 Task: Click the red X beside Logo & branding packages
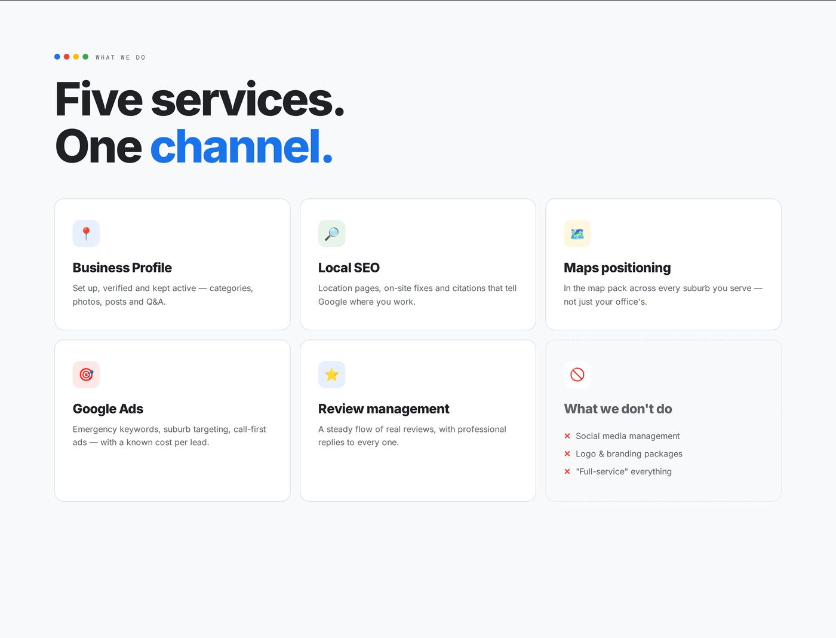click(567, 454)
